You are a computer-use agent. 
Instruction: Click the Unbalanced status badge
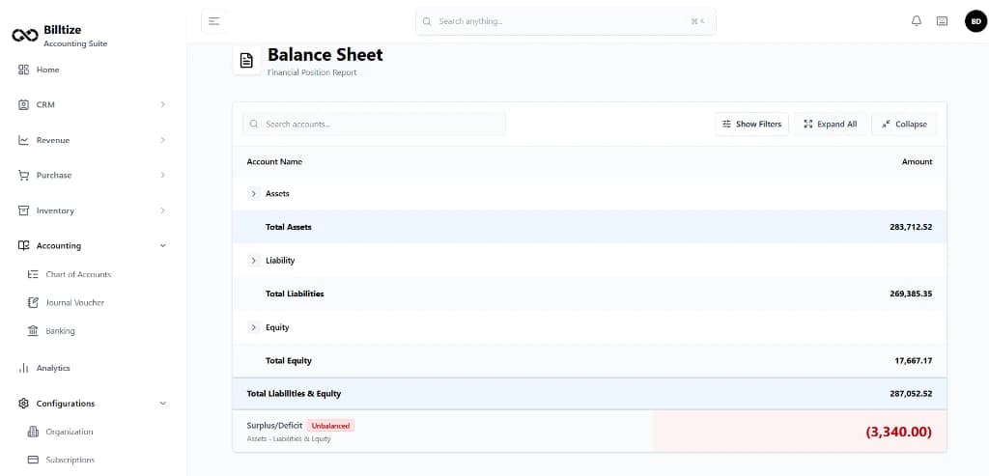pos(330,426)
